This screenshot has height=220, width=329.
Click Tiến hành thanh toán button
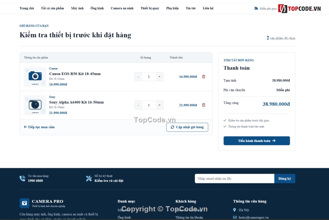coord(257,141)
